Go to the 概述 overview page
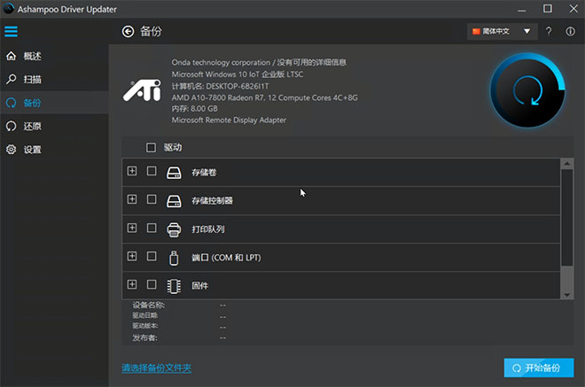This screenshot has width=585, height=387. pyautogui.click(x=54, y=56)
